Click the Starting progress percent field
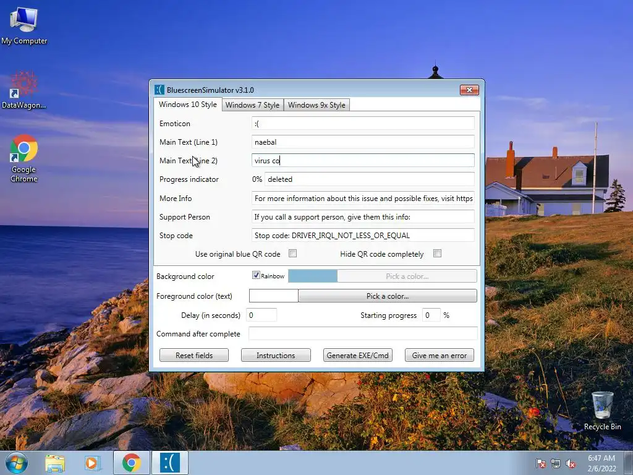 pyautogui.click(x=431, y=315)
